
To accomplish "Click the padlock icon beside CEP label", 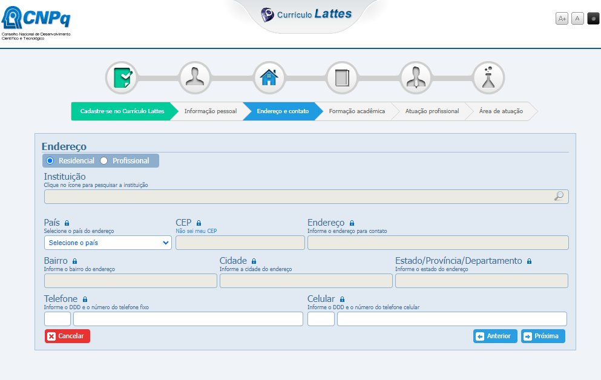I will point(199,223).
